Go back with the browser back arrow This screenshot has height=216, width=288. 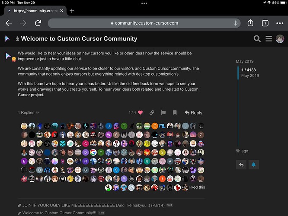[9, 23]
